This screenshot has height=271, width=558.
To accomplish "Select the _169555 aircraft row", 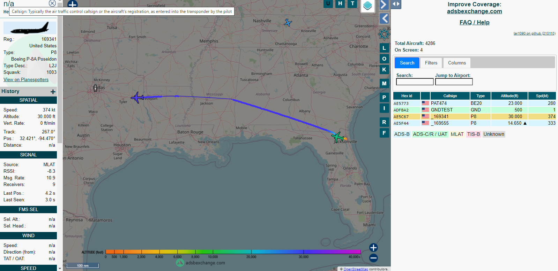I will (475, 123).
